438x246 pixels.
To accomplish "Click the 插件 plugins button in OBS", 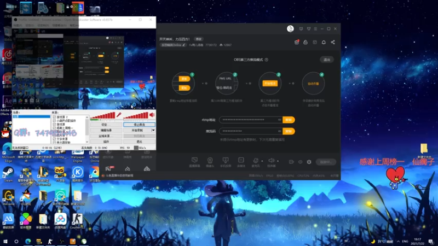I will point(106,142).
